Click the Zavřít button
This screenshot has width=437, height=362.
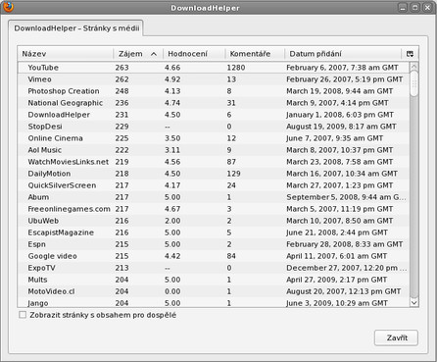[x=396, y=337]
